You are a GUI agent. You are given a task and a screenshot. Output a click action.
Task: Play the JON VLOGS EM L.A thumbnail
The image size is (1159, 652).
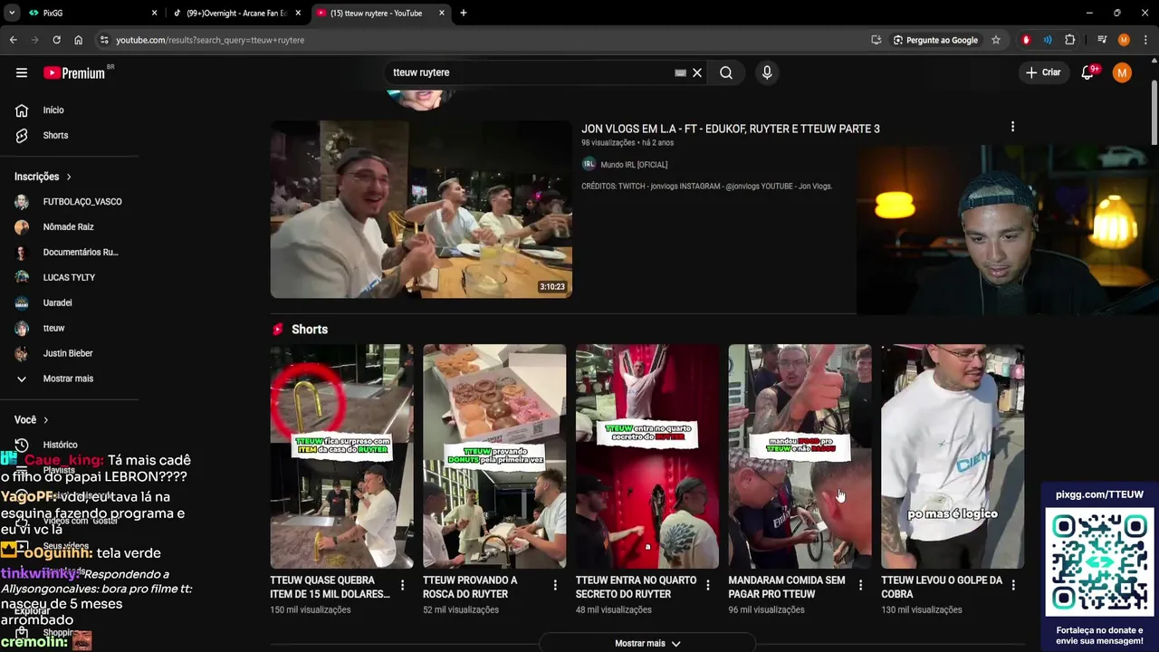421,209
